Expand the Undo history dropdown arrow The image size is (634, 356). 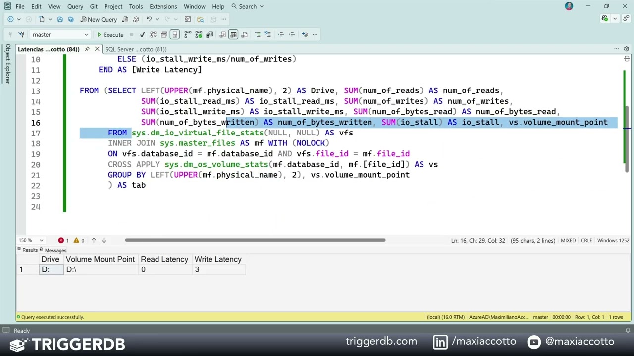[157, 19]
